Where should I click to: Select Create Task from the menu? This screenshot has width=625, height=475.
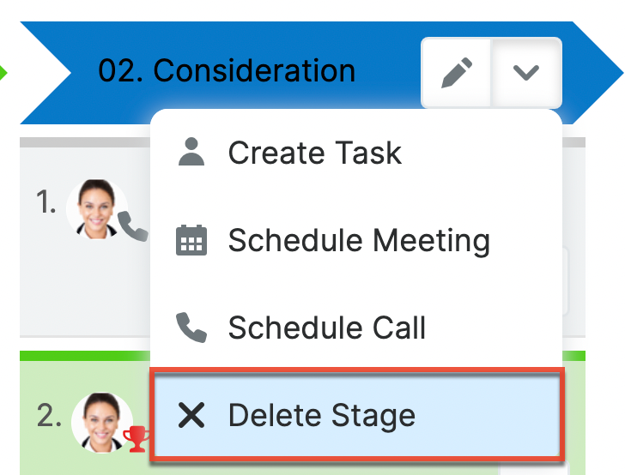pyautogui.click(x=314, y=153)
